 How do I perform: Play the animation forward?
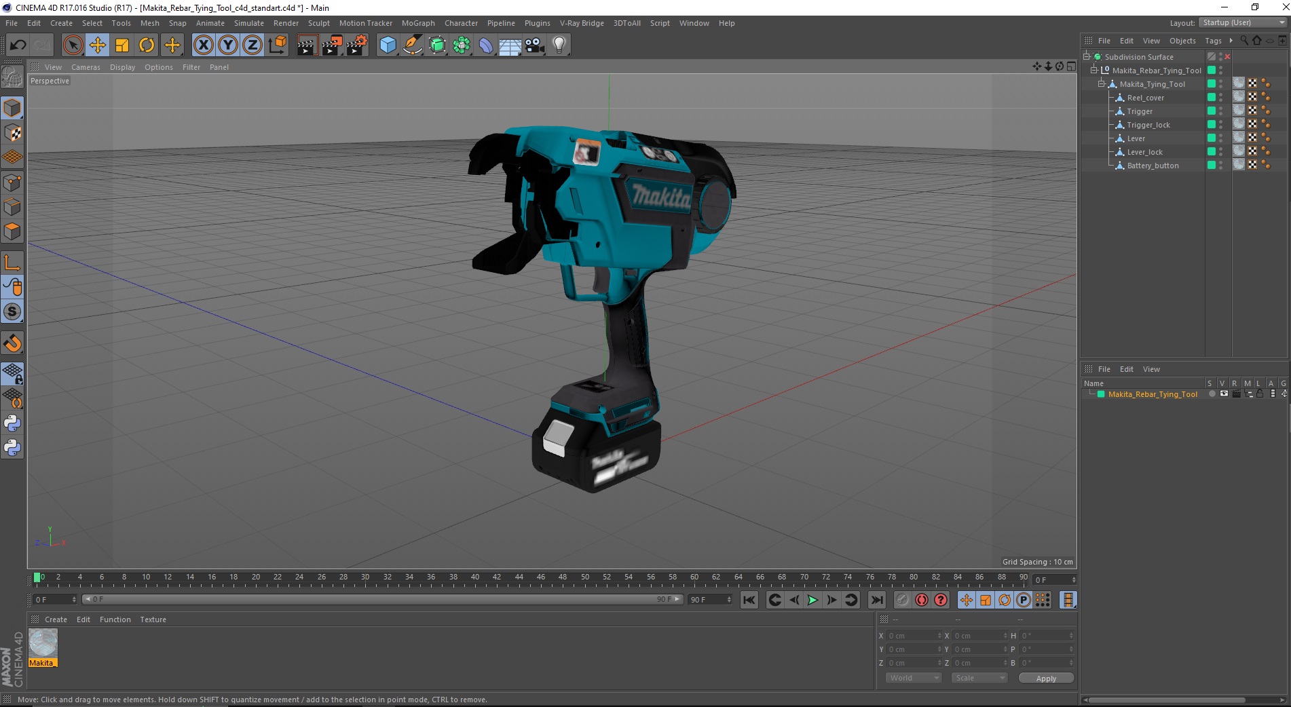tap(812, 600)
